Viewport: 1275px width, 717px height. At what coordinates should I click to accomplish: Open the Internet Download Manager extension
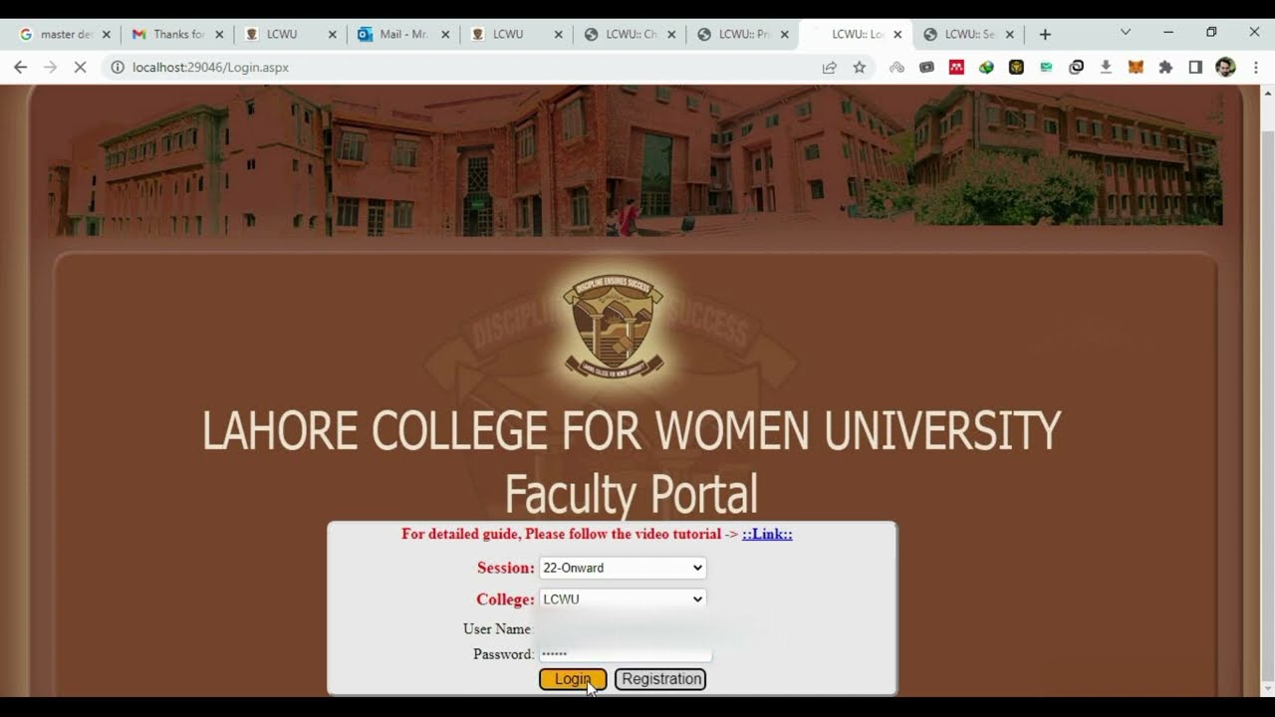point(986,67)
